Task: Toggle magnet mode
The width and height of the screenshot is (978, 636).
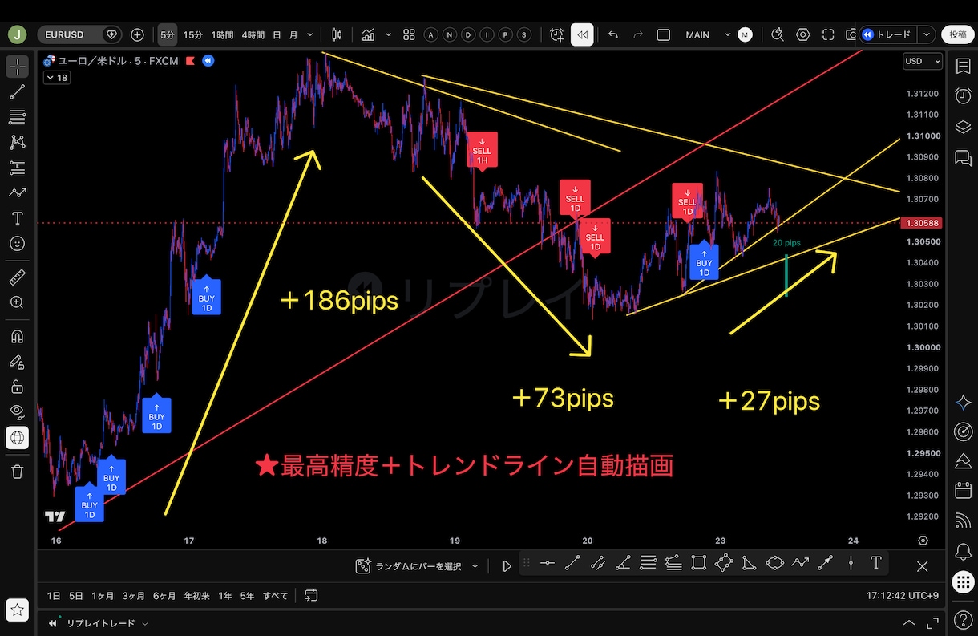Action: point(17,337)
